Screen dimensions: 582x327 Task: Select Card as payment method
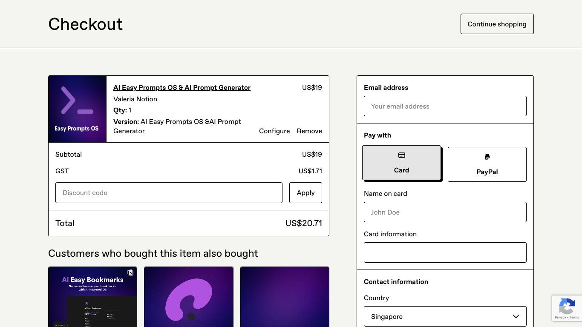[401, 163]
